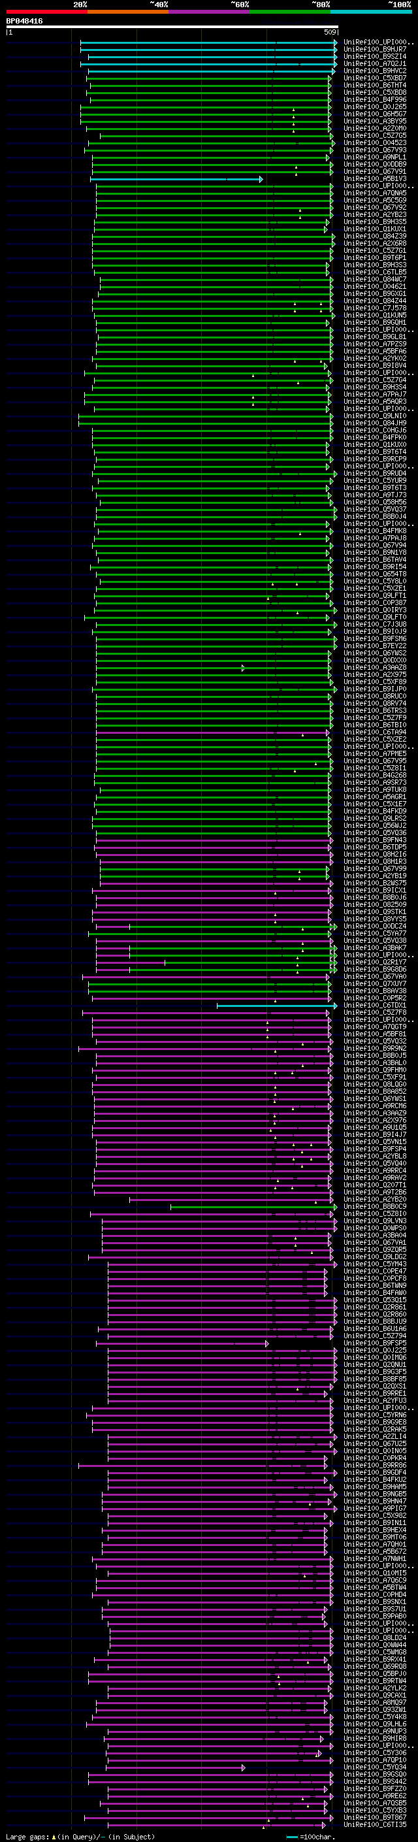Select hit label UniRef100_A7QNA5
Screen dimensions: 418x1842
375,193
